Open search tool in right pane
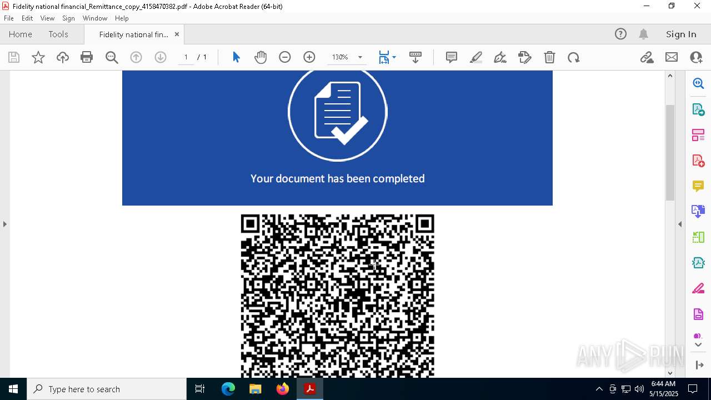The width and height of the screenshot is (711, 400). coord(698,83)
